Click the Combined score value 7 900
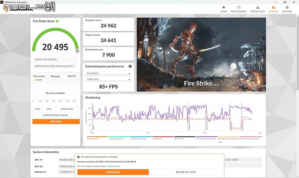299x178 pixels. point(108,55)
